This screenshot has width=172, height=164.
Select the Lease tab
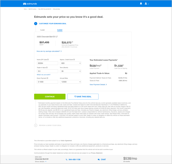coord(60,30)
